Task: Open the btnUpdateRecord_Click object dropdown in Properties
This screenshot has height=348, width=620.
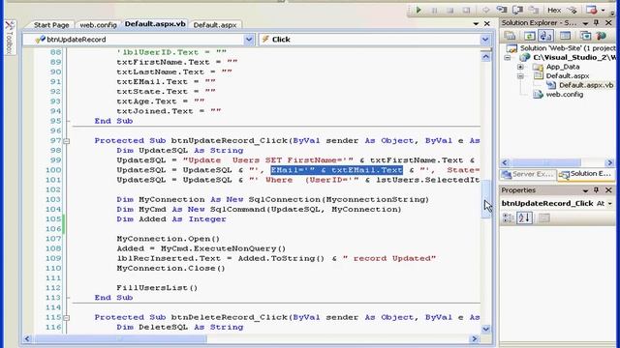Action: (x=610, y=204)
